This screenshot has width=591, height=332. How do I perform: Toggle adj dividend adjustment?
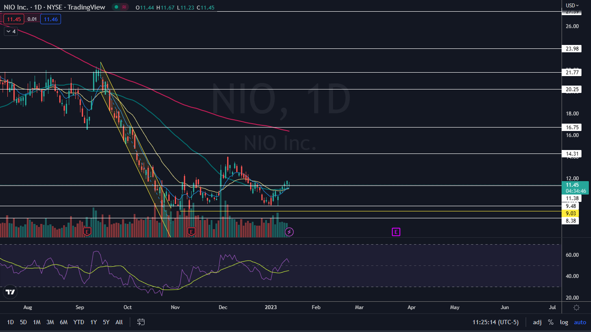point(537,322)
